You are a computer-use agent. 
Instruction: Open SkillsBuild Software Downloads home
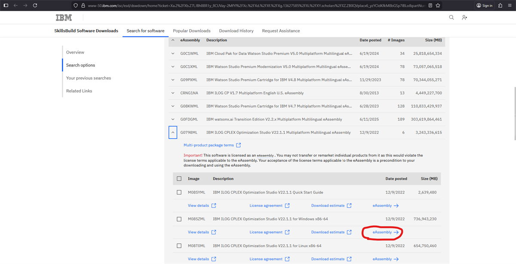point(86,31)
